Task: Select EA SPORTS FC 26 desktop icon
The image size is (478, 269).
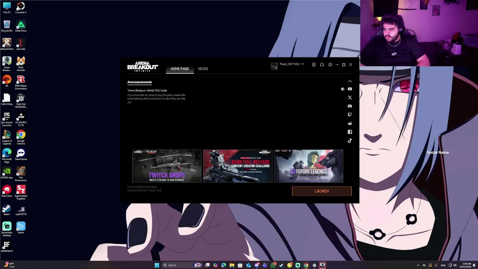Action: tap(21, 119)
